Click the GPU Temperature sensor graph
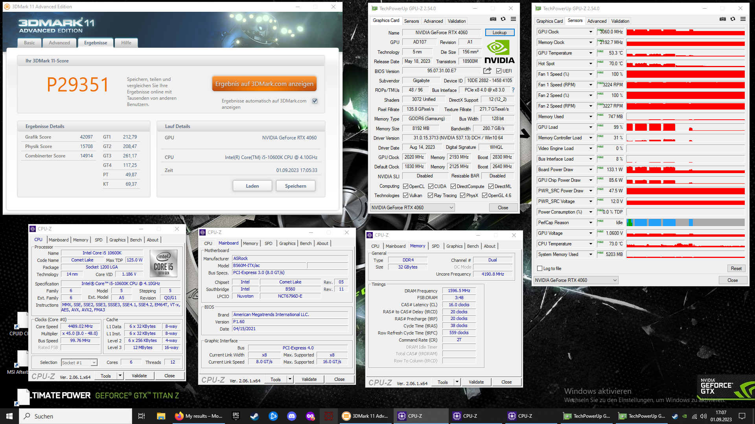The width and height of the screenshot is (755, 424). [685, 53]
